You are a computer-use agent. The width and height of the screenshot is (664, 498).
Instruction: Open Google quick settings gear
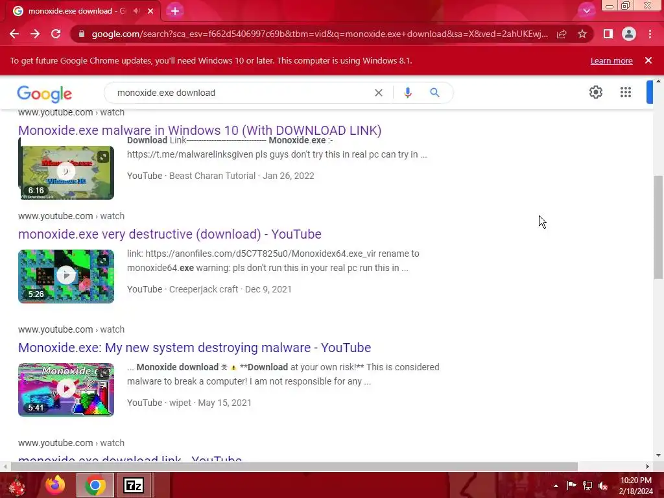tap(596, 92)
